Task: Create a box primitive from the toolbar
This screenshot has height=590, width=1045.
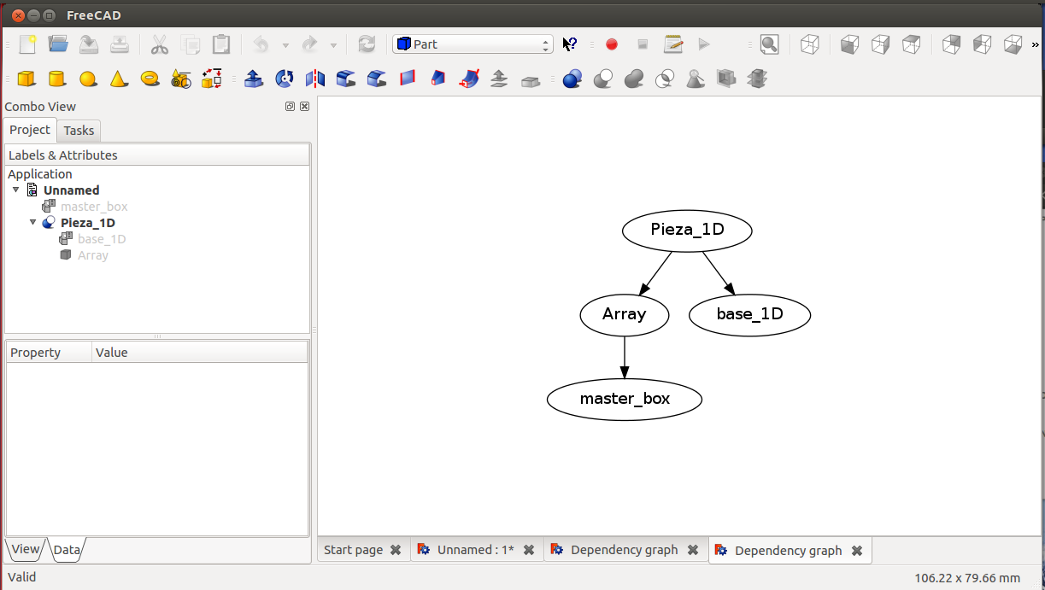Action: click(26, 79)
